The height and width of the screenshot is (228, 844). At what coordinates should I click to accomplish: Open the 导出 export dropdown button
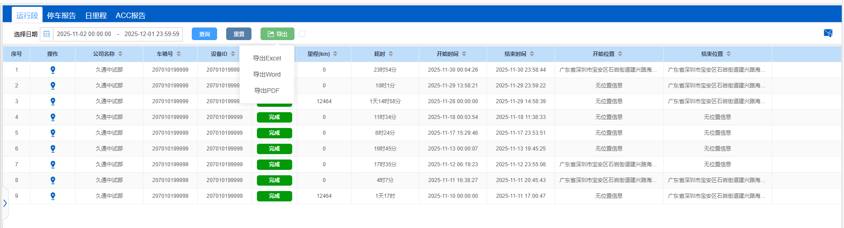click(x=277, y=34)
